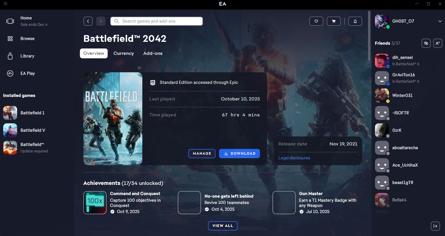445x236 pixels.
Task: Open Winter031 friend entry
Action: coord(408,96)
